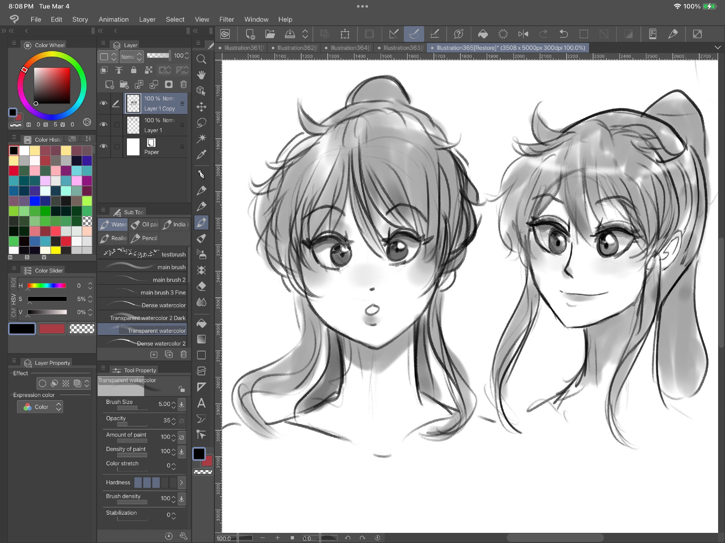Select the Gradient tool
Screen dimensions: 725x543
(201, 339)
